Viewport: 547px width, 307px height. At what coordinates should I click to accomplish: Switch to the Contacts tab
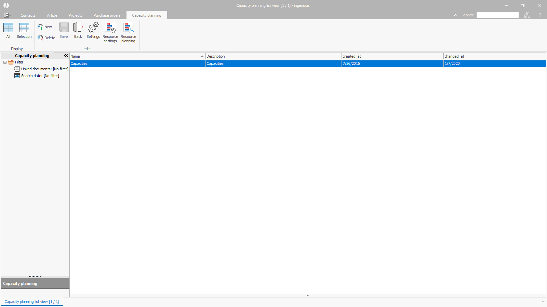pyautogui.click(x=28, y=15)
